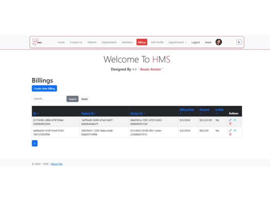The image size is (270, 202).
Task: Click Create New Billing button
Action: [44, 88]
